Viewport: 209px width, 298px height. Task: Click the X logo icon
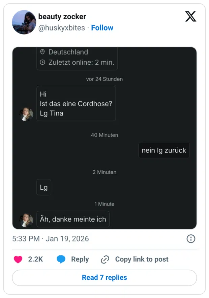(190, 16)
